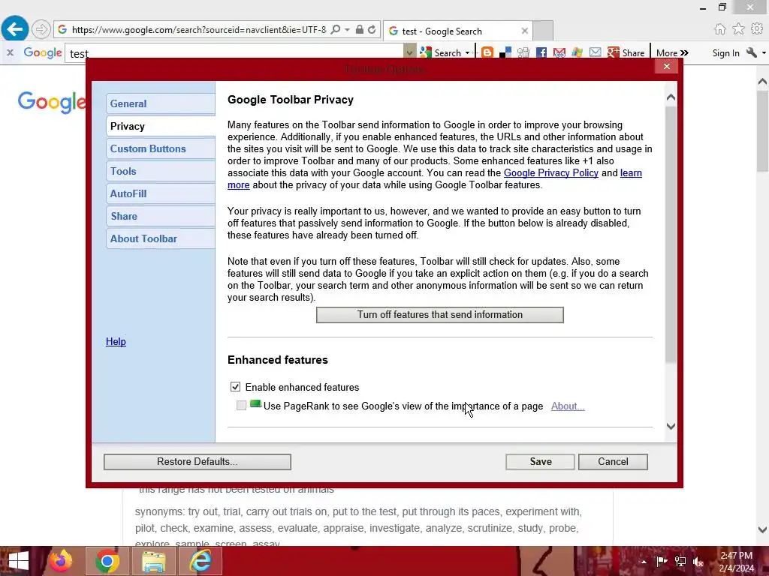
Task: Click the dialog scrollbar up arrow
Action: pos(671,97)
